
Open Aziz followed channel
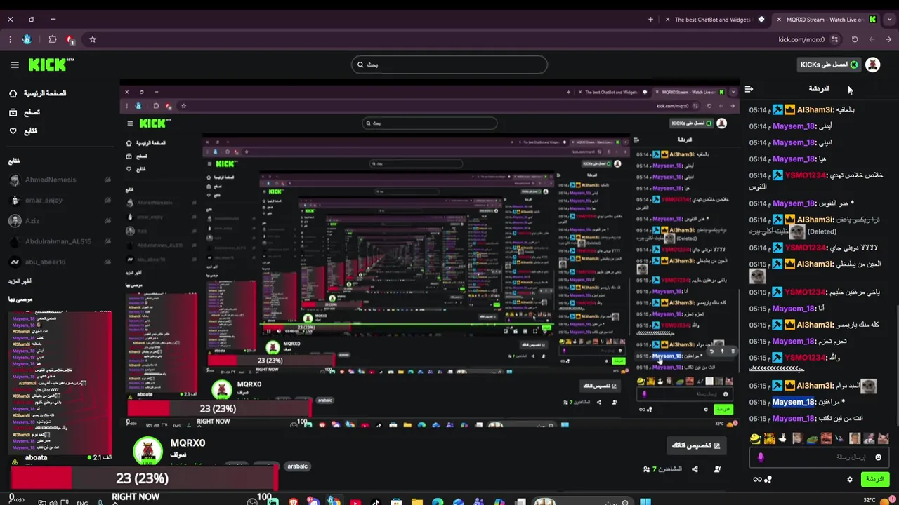(x=60, y=221)
